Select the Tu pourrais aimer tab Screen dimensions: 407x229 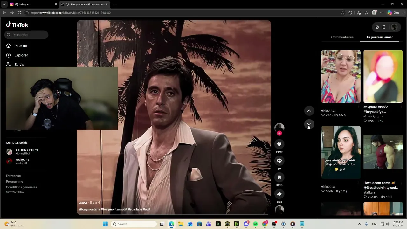point(380,37)
